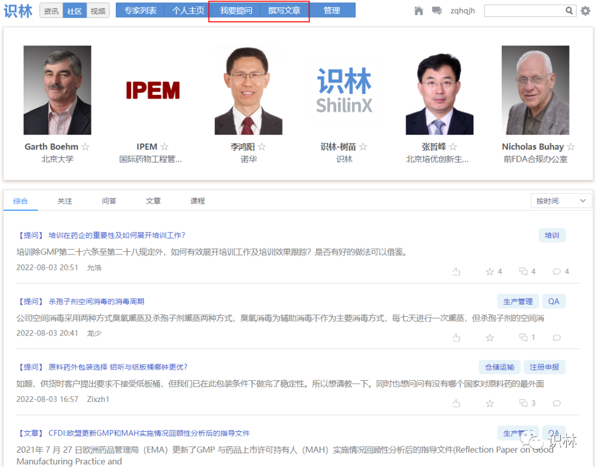Click the 我要提问 button
The width and height of the screenshot is (596, 467).
coord(236,10)
